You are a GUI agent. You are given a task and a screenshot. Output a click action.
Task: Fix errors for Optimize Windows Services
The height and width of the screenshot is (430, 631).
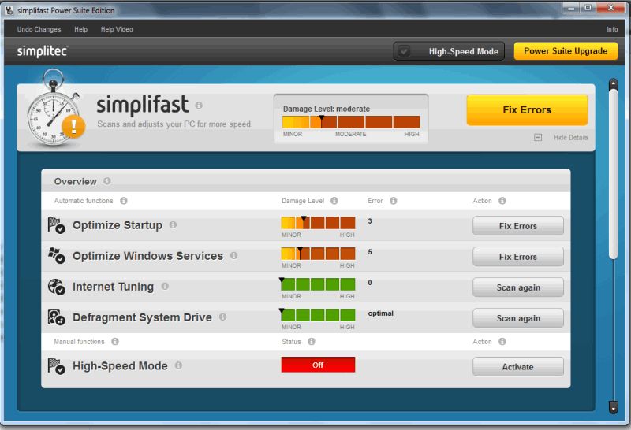[518, 257]
